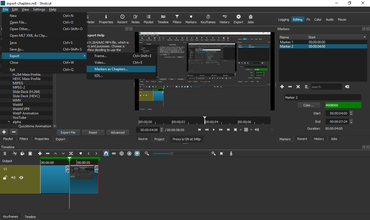Image resolution: width=370 pixels, height=220 pixels.
Task: Open the grid options dropdown arrow
Action: pyautogui.click(x=251, y=130)
